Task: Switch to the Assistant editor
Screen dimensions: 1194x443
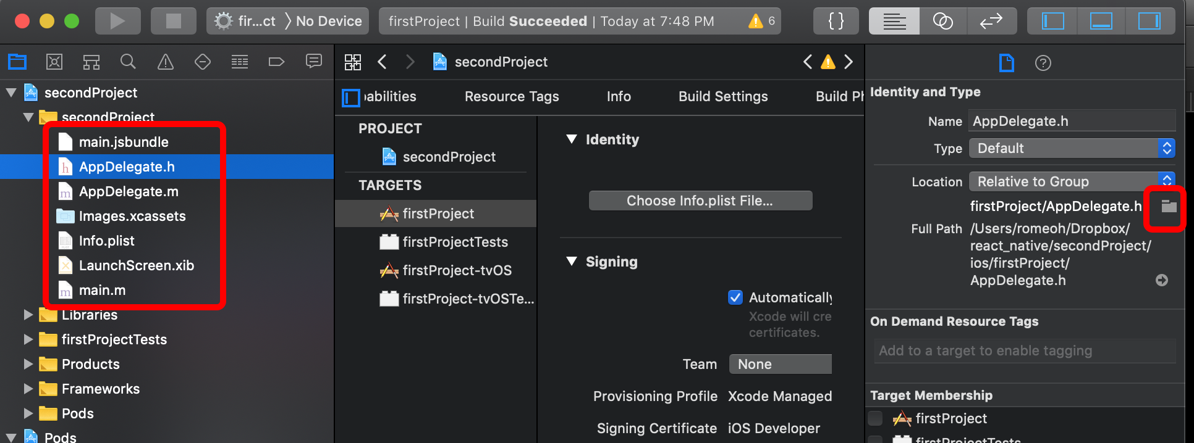Action: click(942, 22)
